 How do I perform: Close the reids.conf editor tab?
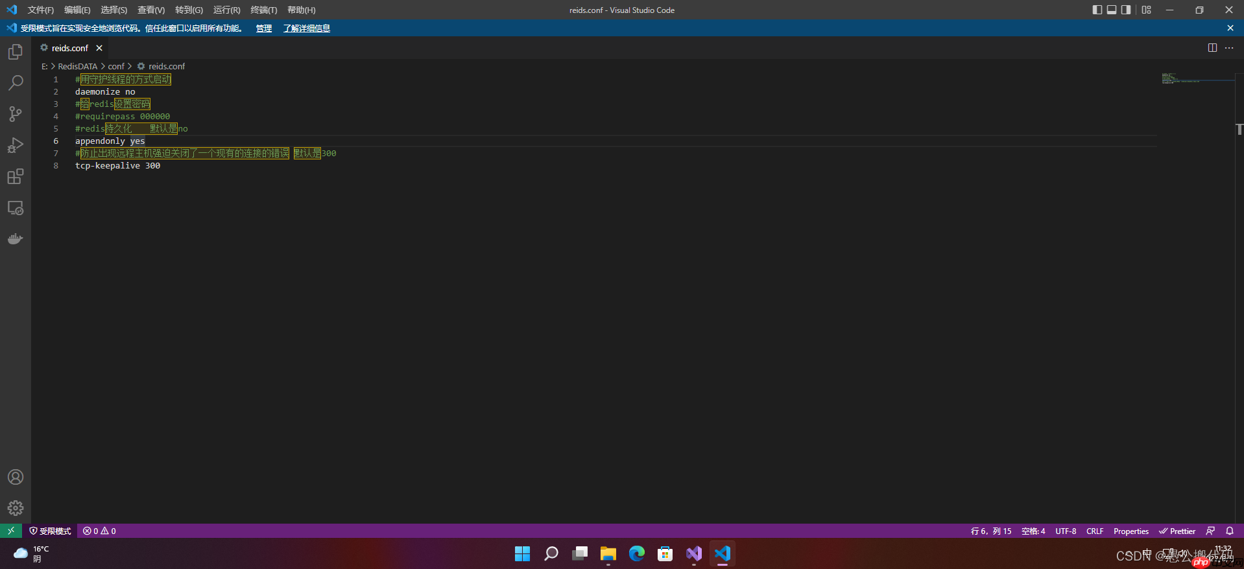click(99, 48)
